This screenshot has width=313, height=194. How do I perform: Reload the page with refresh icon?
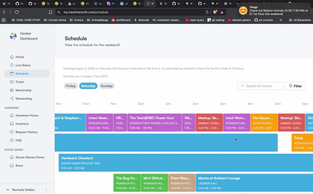(17, 12)
